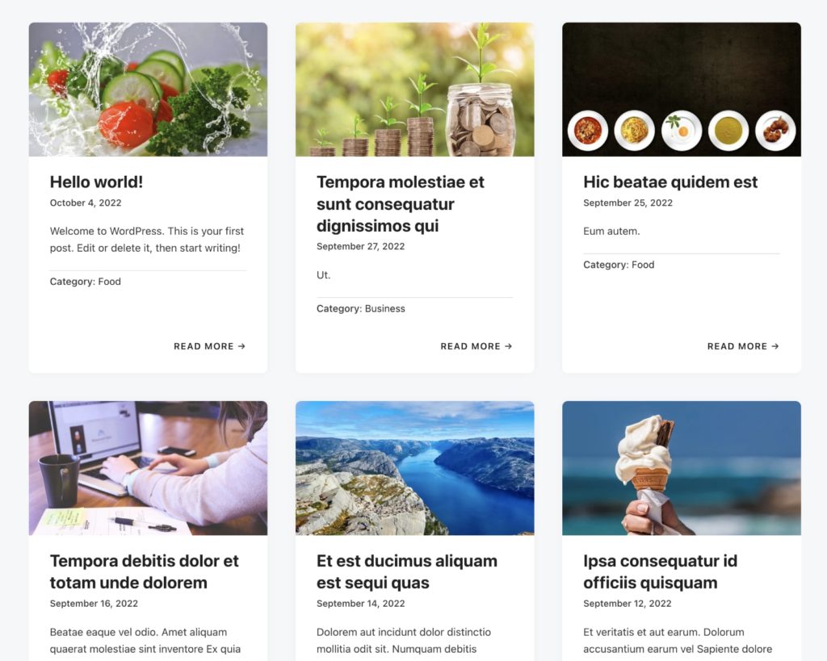
Task: Select Food category under Hic beatae
Action: [x=643, y=265]
